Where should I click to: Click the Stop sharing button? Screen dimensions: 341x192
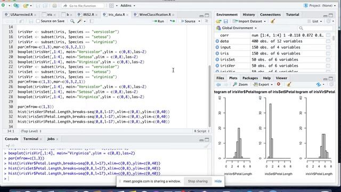pos(198,181)
